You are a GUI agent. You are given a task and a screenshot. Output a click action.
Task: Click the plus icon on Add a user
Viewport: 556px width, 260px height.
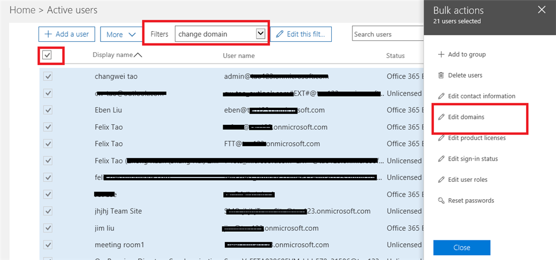click(x=48, y=34)
